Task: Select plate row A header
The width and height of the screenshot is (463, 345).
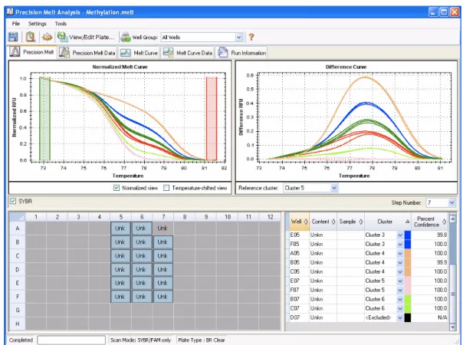Action: pos(18,228)
